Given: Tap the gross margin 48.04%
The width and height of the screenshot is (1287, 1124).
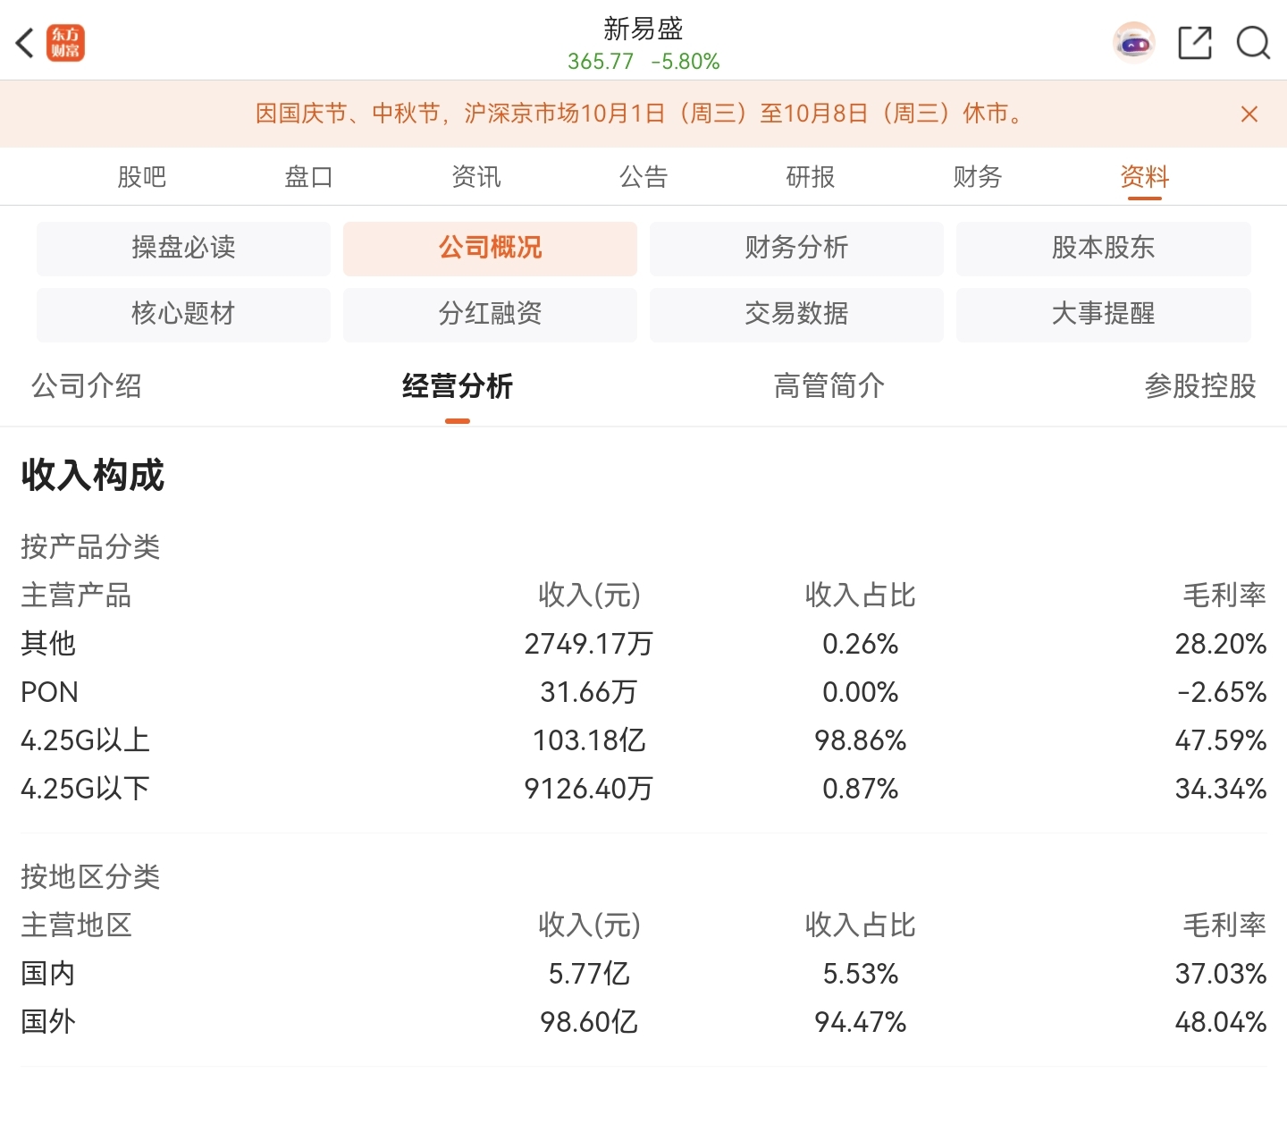Looking at the screenshot, I should (1221, 1022).
